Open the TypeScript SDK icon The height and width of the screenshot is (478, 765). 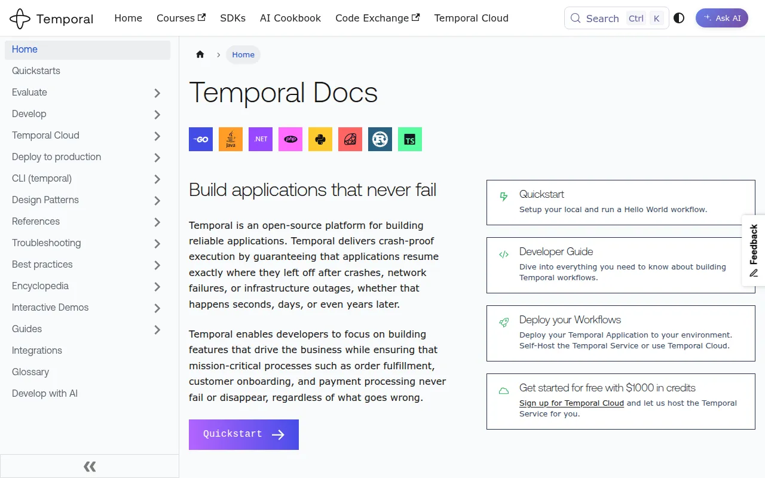410,139
